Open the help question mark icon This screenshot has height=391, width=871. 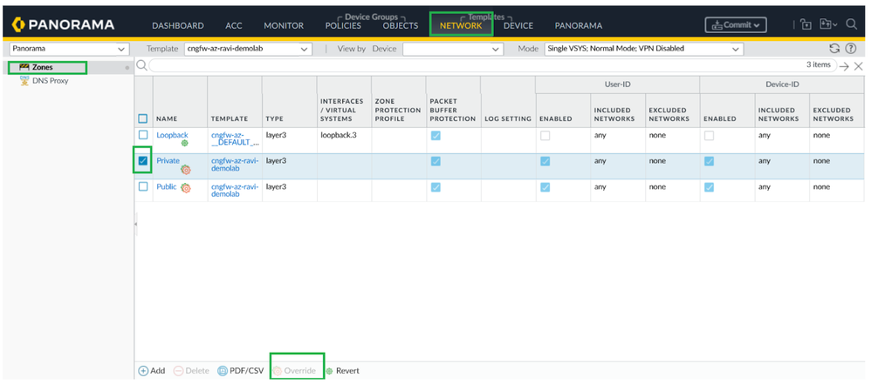(x=850, y=49)
